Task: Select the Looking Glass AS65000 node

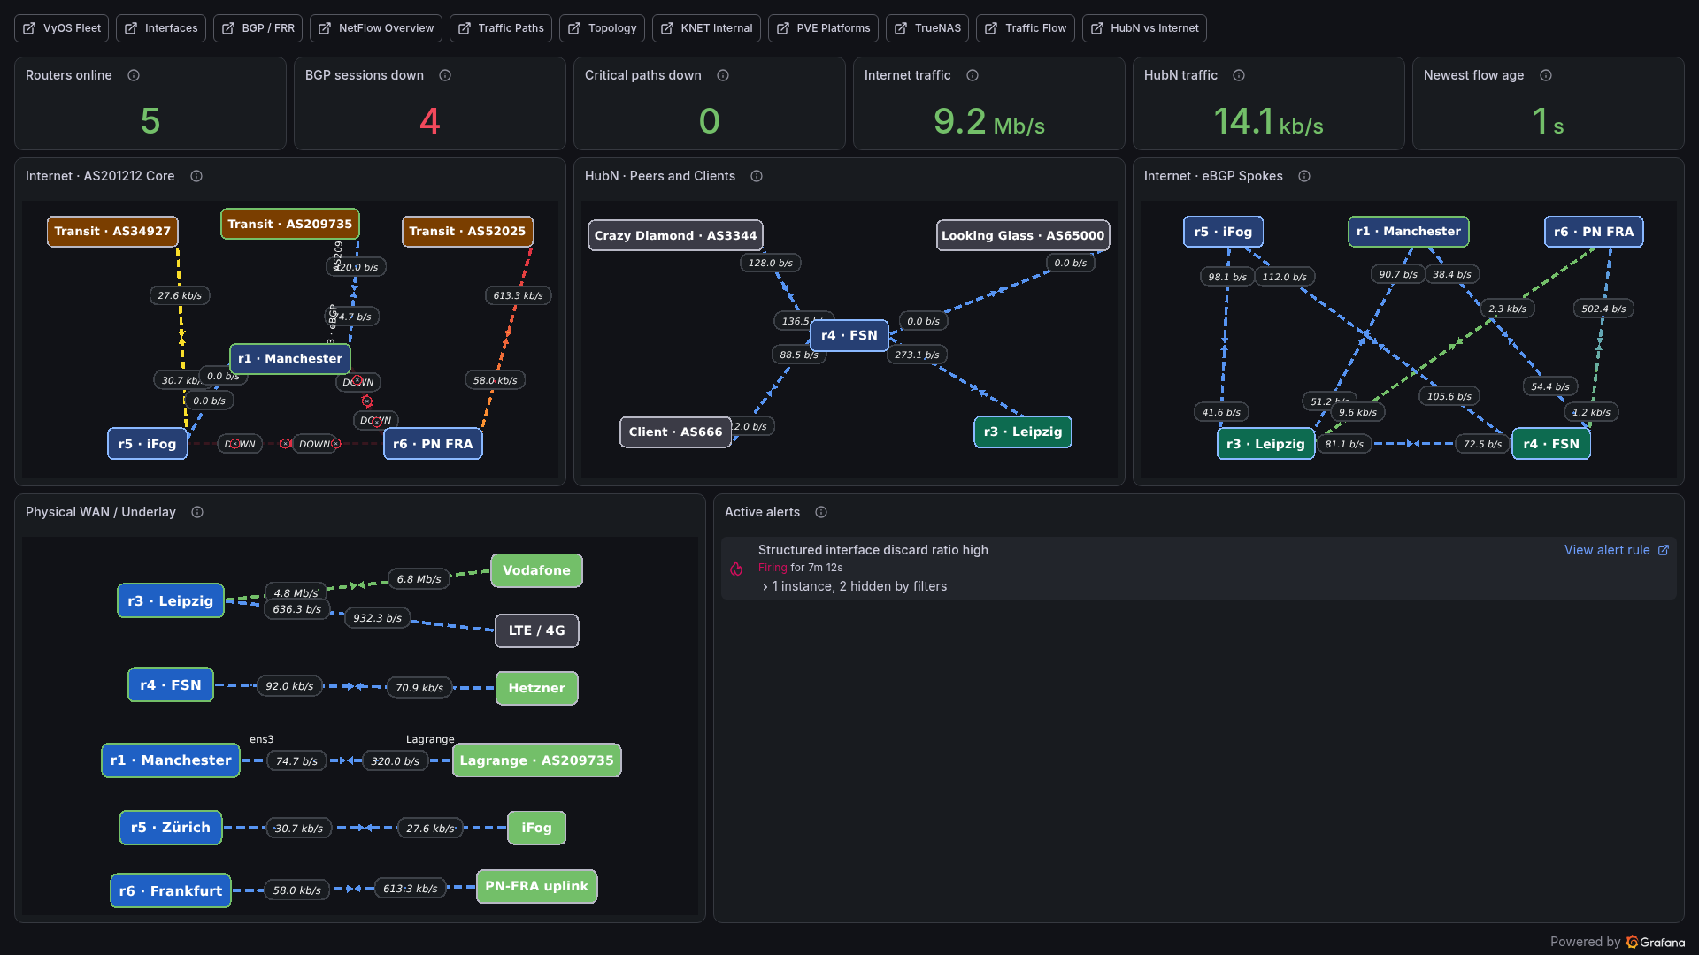Action: [x=1023, y=235]
